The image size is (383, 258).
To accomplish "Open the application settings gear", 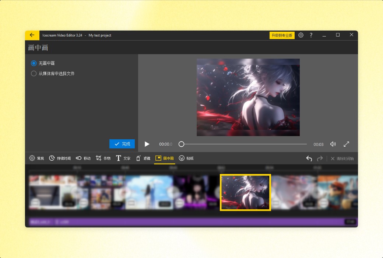I will (x=301, y=35).
